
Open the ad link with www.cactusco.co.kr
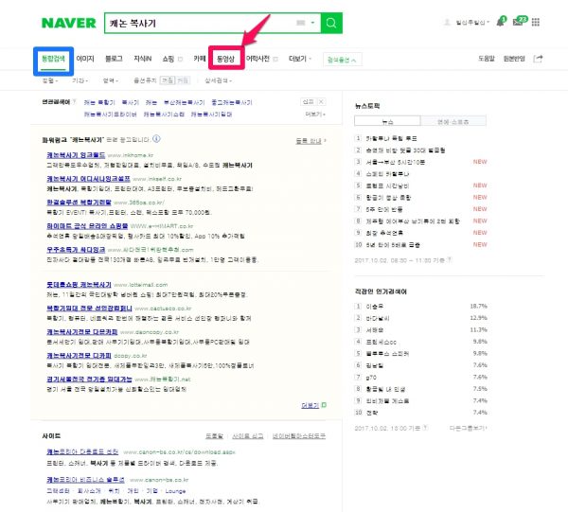89,309
